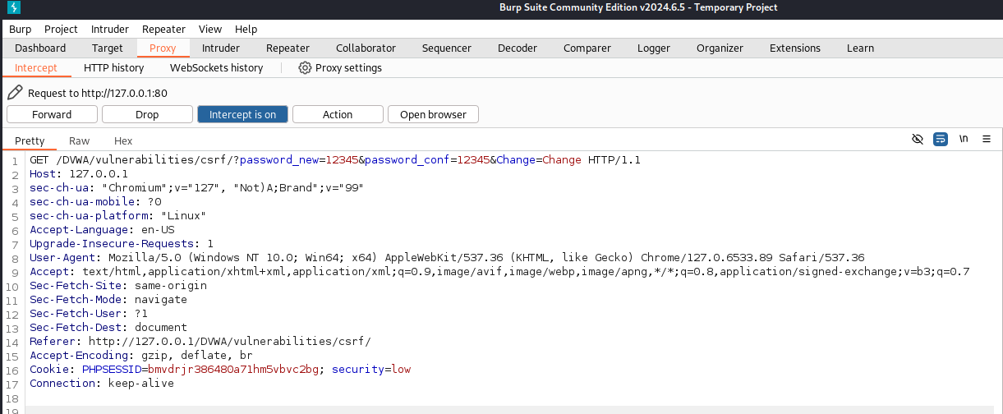This screenshot has height=414, width=1003.
Task: Click the pencil edit icon beside Request
Action: coord(15,92)
